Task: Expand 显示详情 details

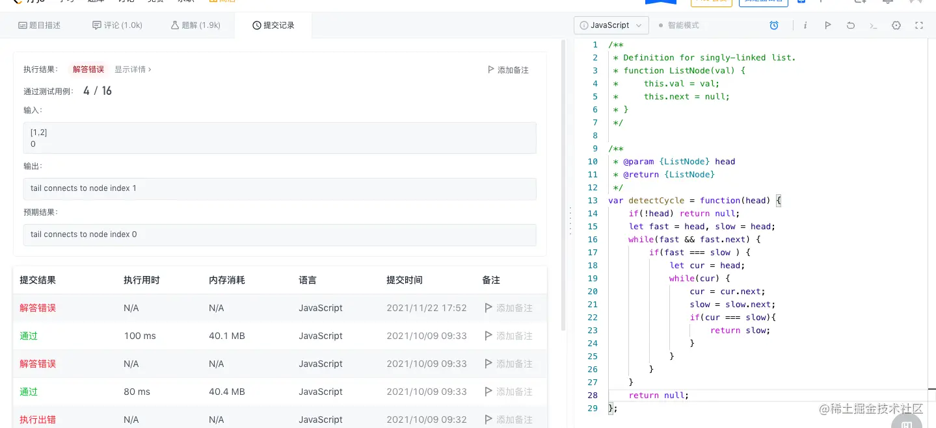Action: coord(133,69)
